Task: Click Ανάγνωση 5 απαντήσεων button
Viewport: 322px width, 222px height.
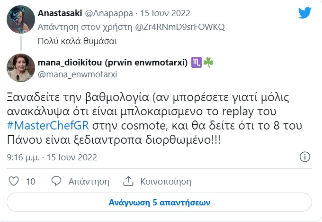Action: [x=159, y=202]
